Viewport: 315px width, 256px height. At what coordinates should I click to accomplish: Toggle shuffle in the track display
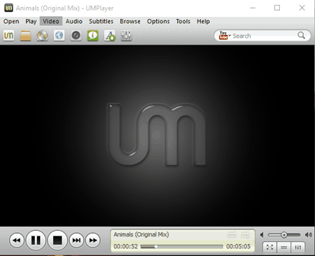click(x=245, y=234)
